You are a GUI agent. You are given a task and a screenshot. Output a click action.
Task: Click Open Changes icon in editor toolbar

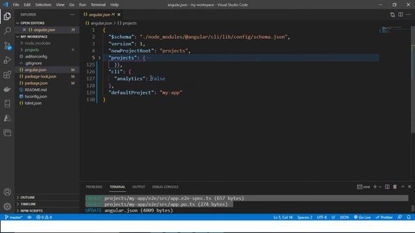[x=392, y=14]
